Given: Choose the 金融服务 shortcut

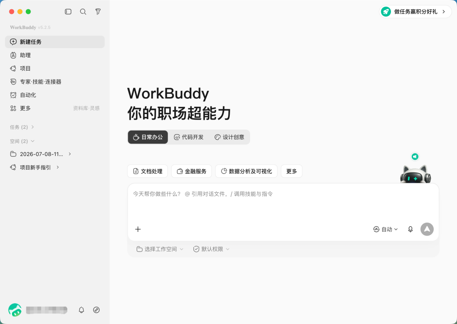Looking at the screenshot, I should [192, 172].
